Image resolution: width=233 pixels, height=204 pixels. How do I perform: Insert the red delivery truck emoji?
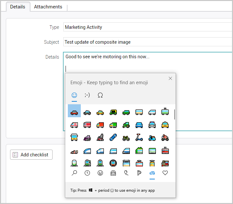pos(100,125)
